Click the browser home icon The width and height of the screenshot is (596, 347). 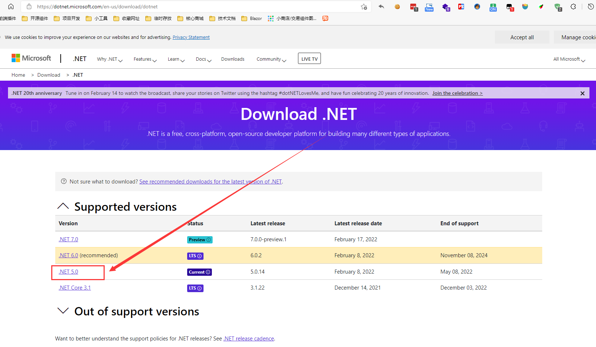(x=11, y=7)
